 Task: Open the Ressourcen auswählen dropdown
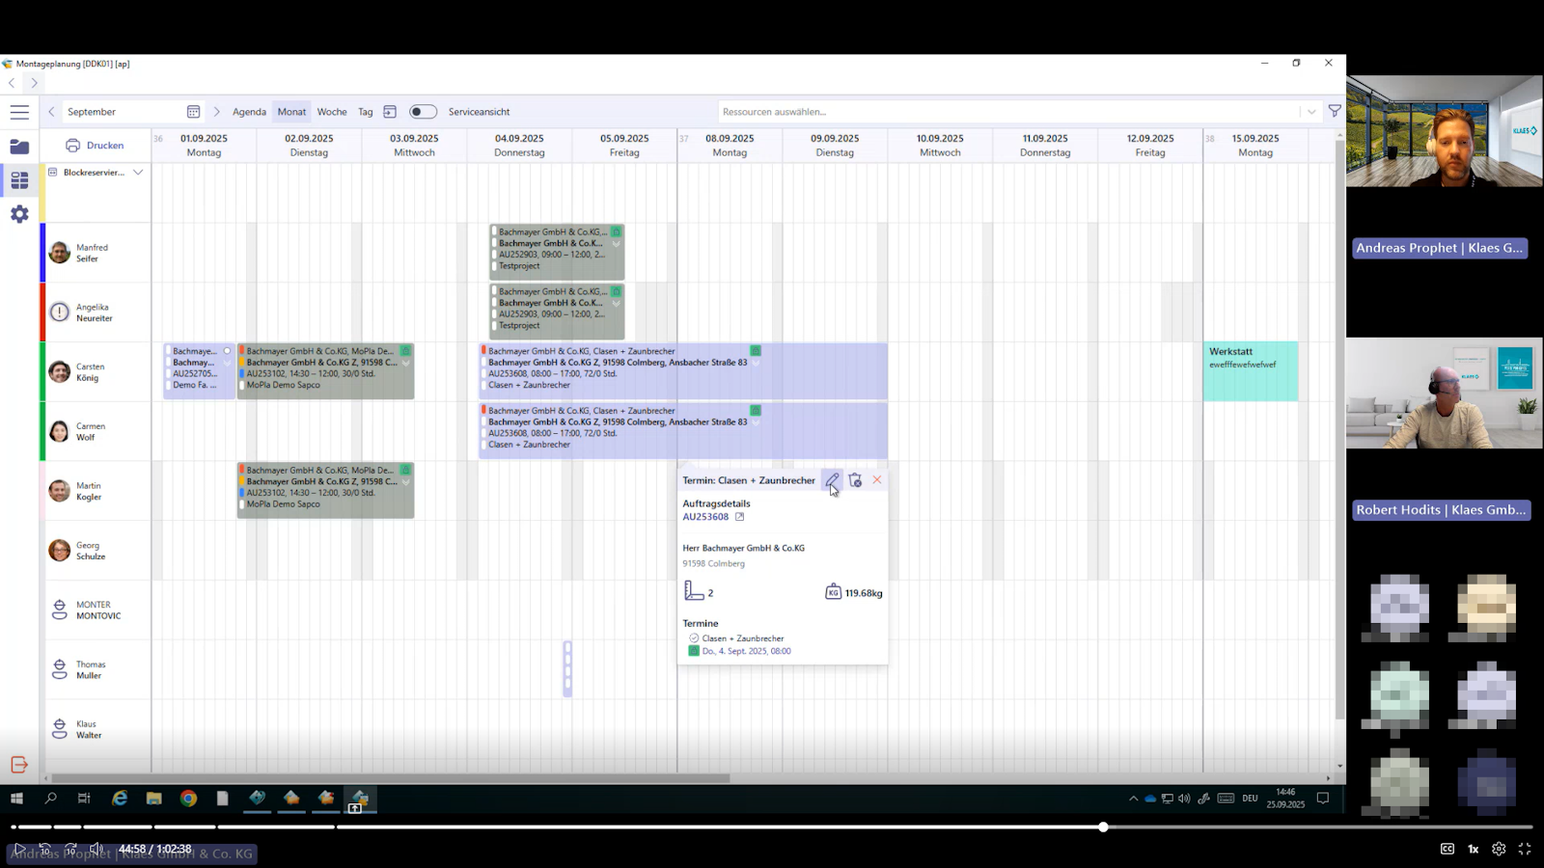point(1310,112)
